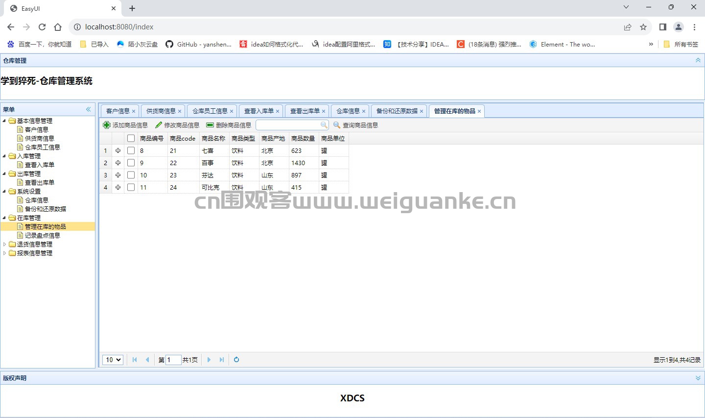Refresh the product table with the reload icon
This screenshot has width=705, height=418.
236,360
